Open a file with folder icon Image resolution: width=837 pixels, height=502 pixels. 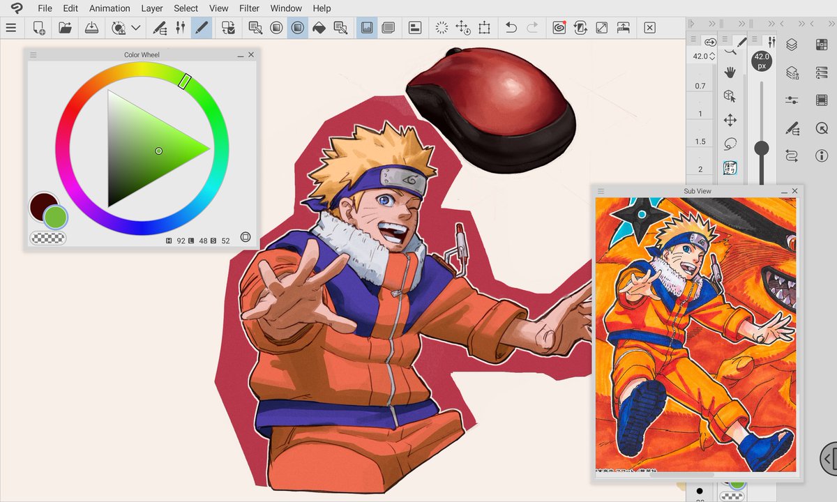65,28
